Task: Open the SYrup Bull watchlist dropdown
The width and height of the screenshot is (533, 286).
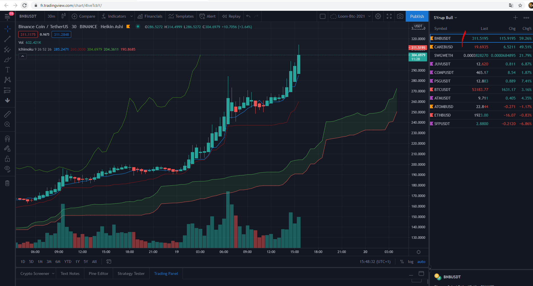Action: [445, 18]
